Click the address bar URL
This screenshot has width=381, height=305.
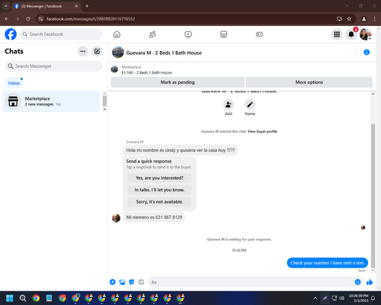click(91, 19)
